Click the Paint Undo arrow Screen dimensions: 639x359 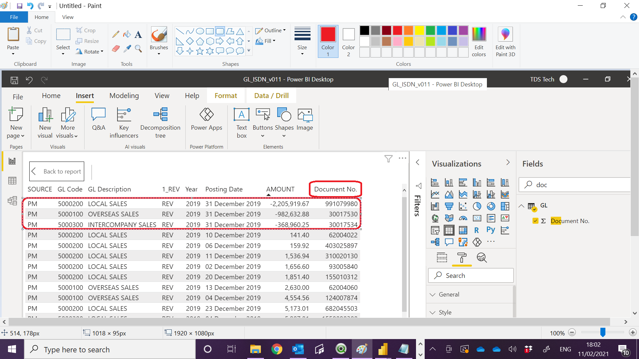[30, 6]
